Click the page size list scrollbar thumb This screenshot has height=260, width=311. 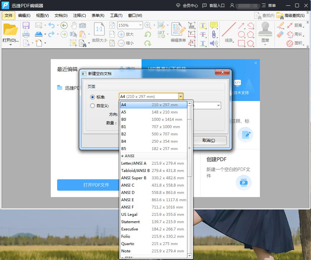coord(189,148)
